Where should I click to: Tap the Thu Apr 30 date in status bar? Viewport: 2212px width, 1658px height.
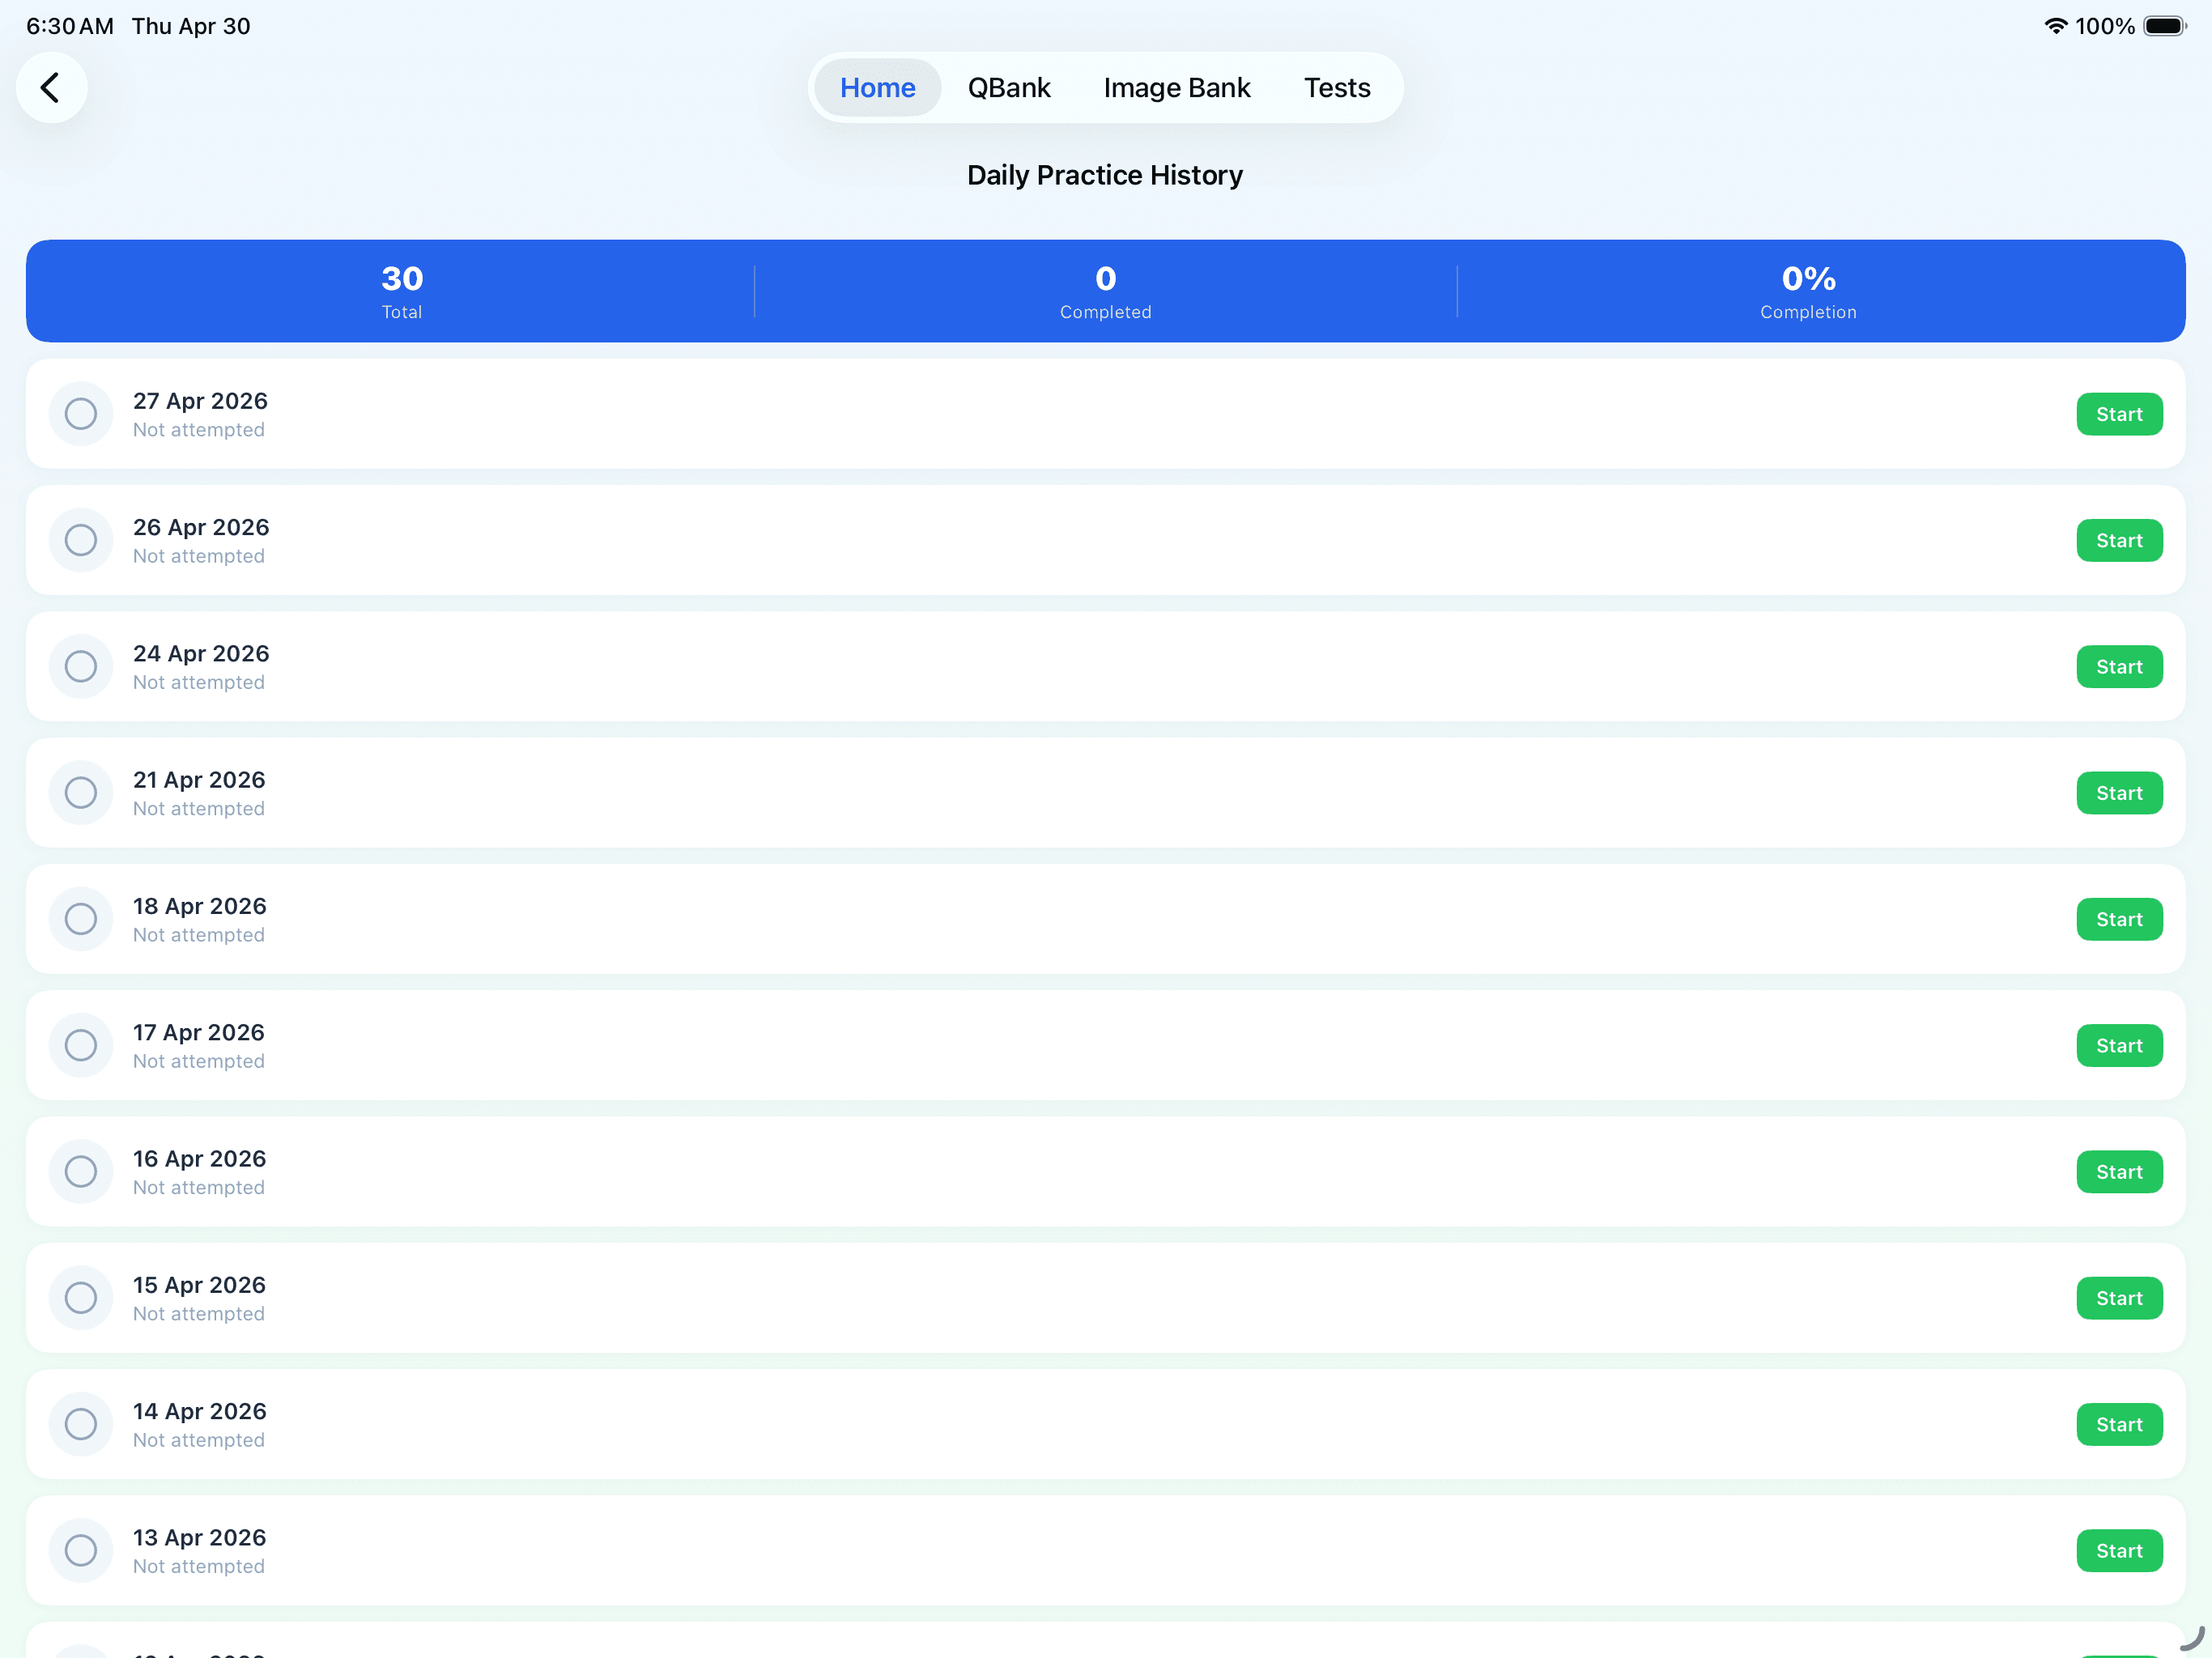point(191,26)
